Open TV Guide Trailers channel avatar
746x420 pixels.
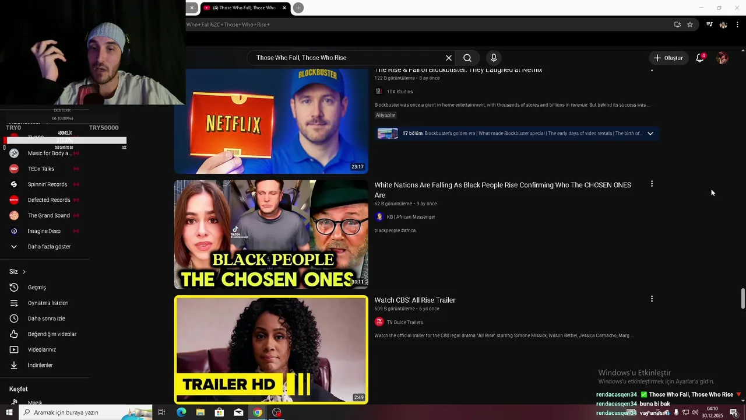point(379,322)
